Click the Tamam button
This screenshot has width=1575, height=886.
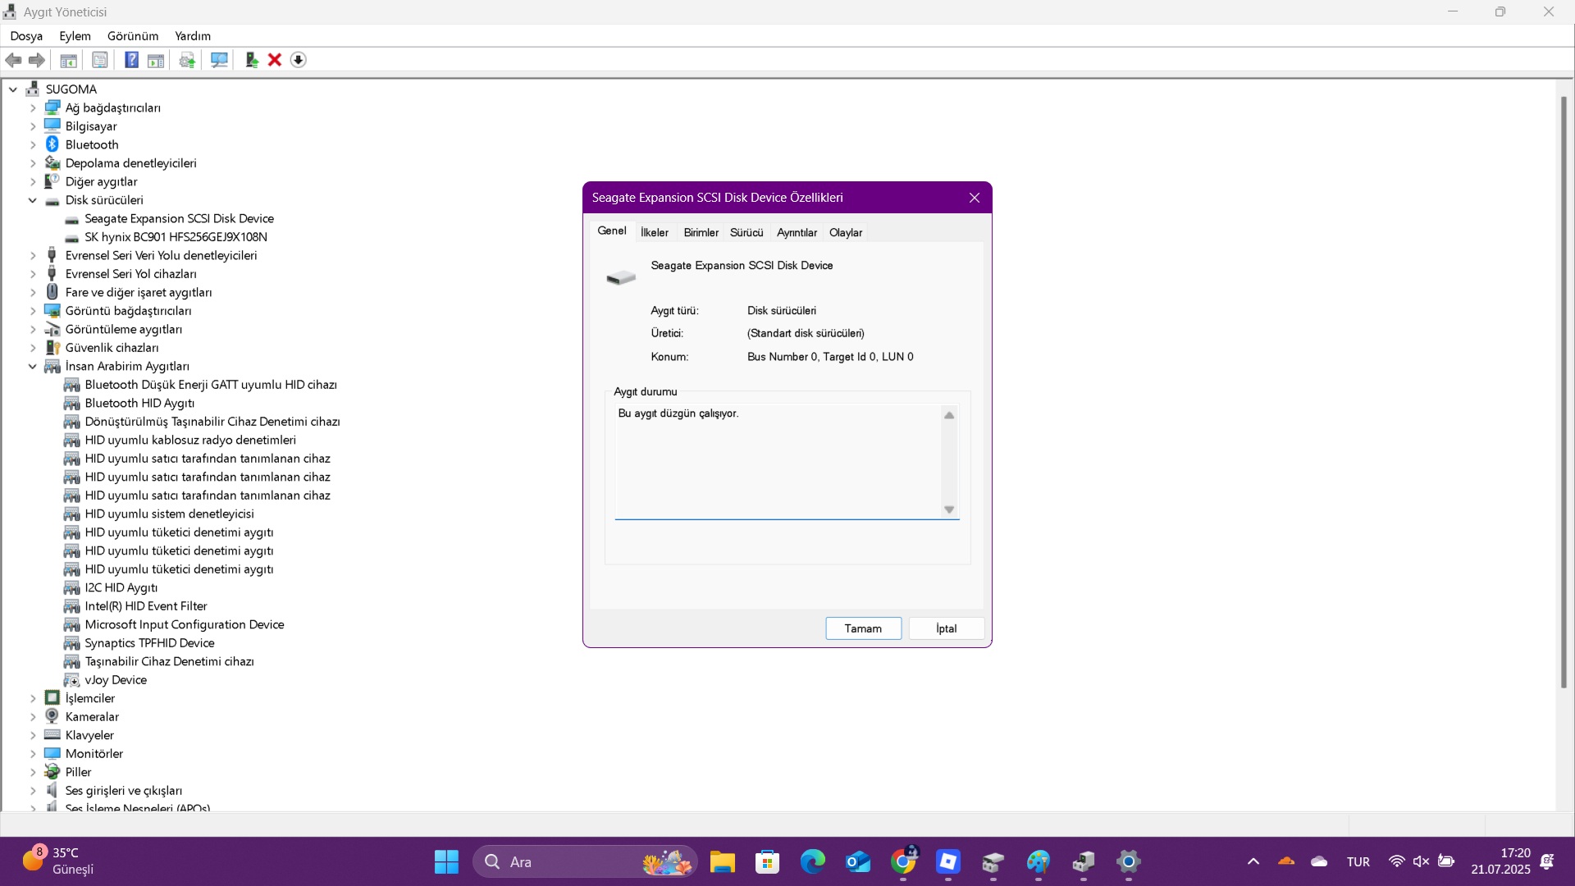(x=863, y=628)
